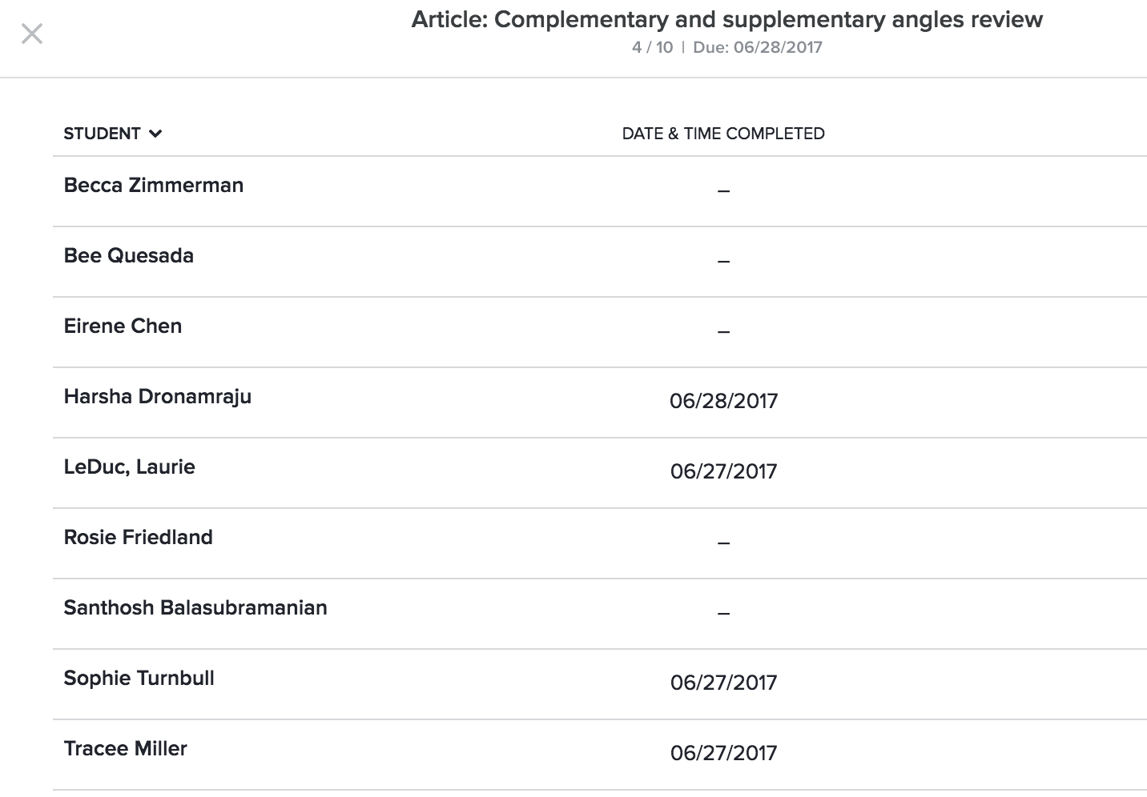Click the STUDENT column header label
The height and width of the screenshot is (797, 1147).
pyautogui.click(x=102, y=134)
